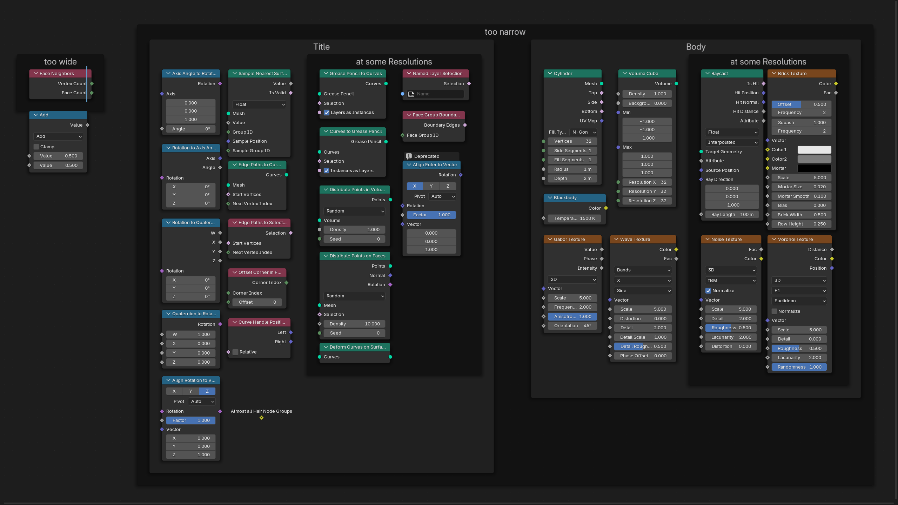This screenshot has height=505, width=898.
Task: Click the Angle field in Axis Angle to Rotation
Action: [191, 129]
